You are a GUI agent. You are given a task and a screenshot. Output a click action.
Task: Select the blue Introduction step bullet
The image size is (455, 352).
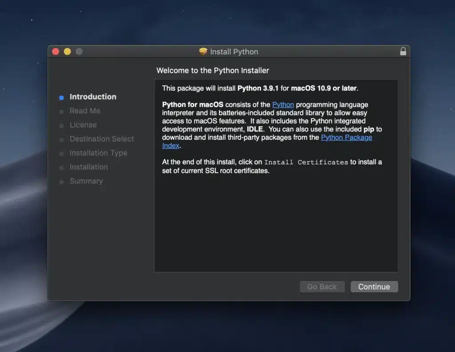click(61, 97)
